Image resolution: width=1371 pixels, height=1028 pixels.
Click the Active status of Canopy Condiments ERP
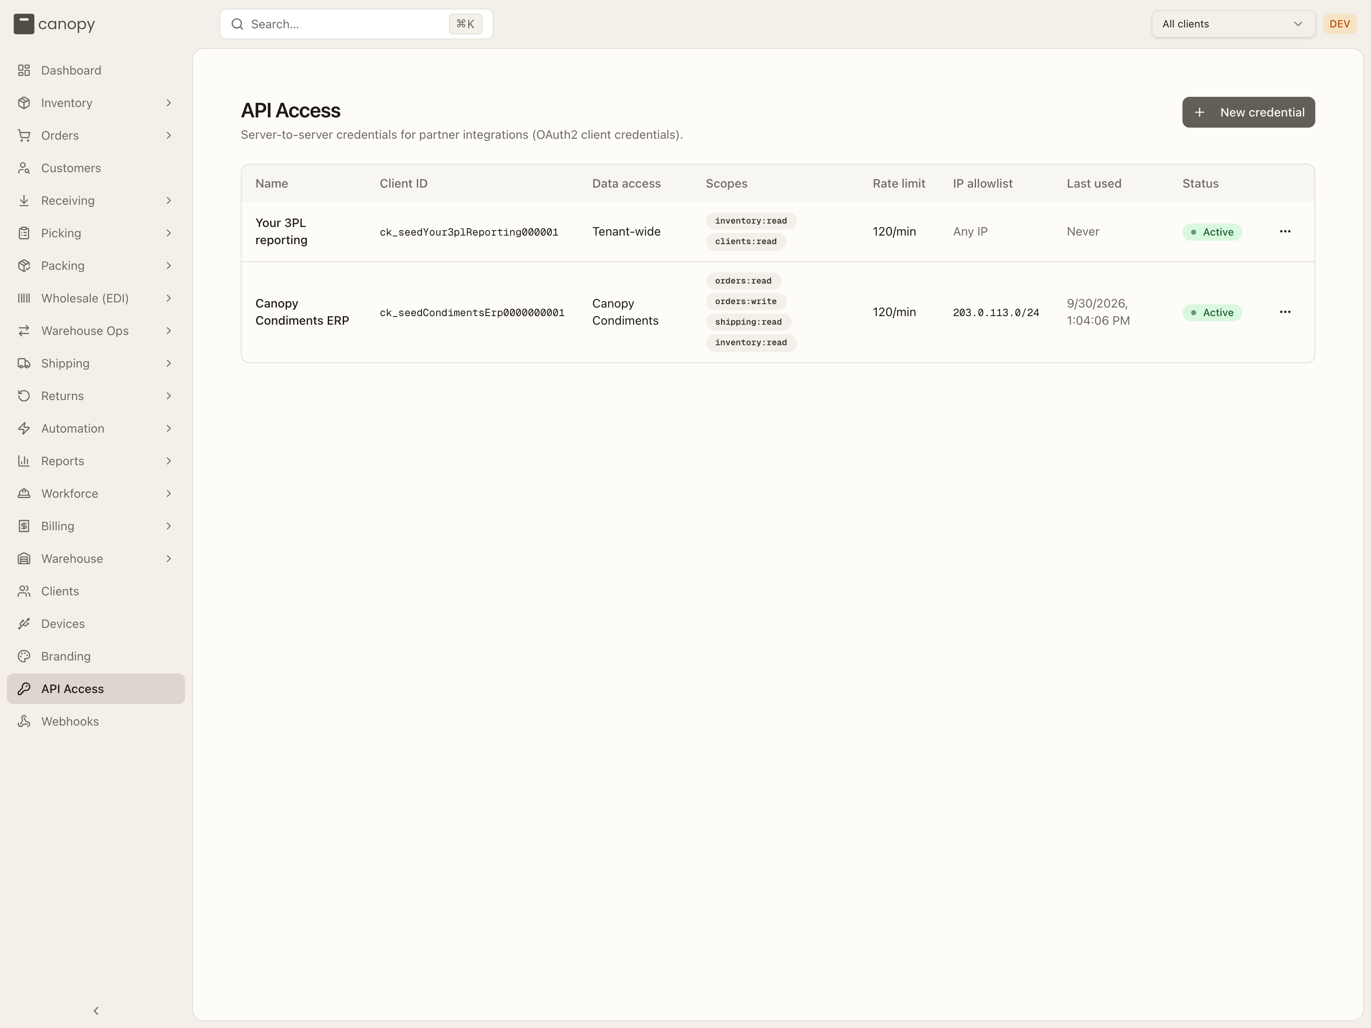[1212, 313]
